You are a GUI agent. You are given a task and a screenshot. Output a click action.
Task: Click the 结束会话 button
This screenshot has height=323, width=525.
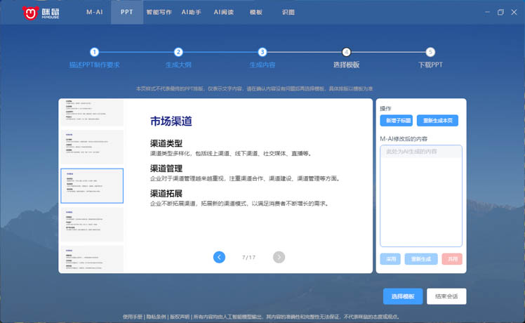[x=446, y=296]
